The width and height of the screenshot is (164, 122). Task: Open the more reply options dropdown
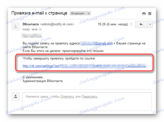(x=150, y=24)
